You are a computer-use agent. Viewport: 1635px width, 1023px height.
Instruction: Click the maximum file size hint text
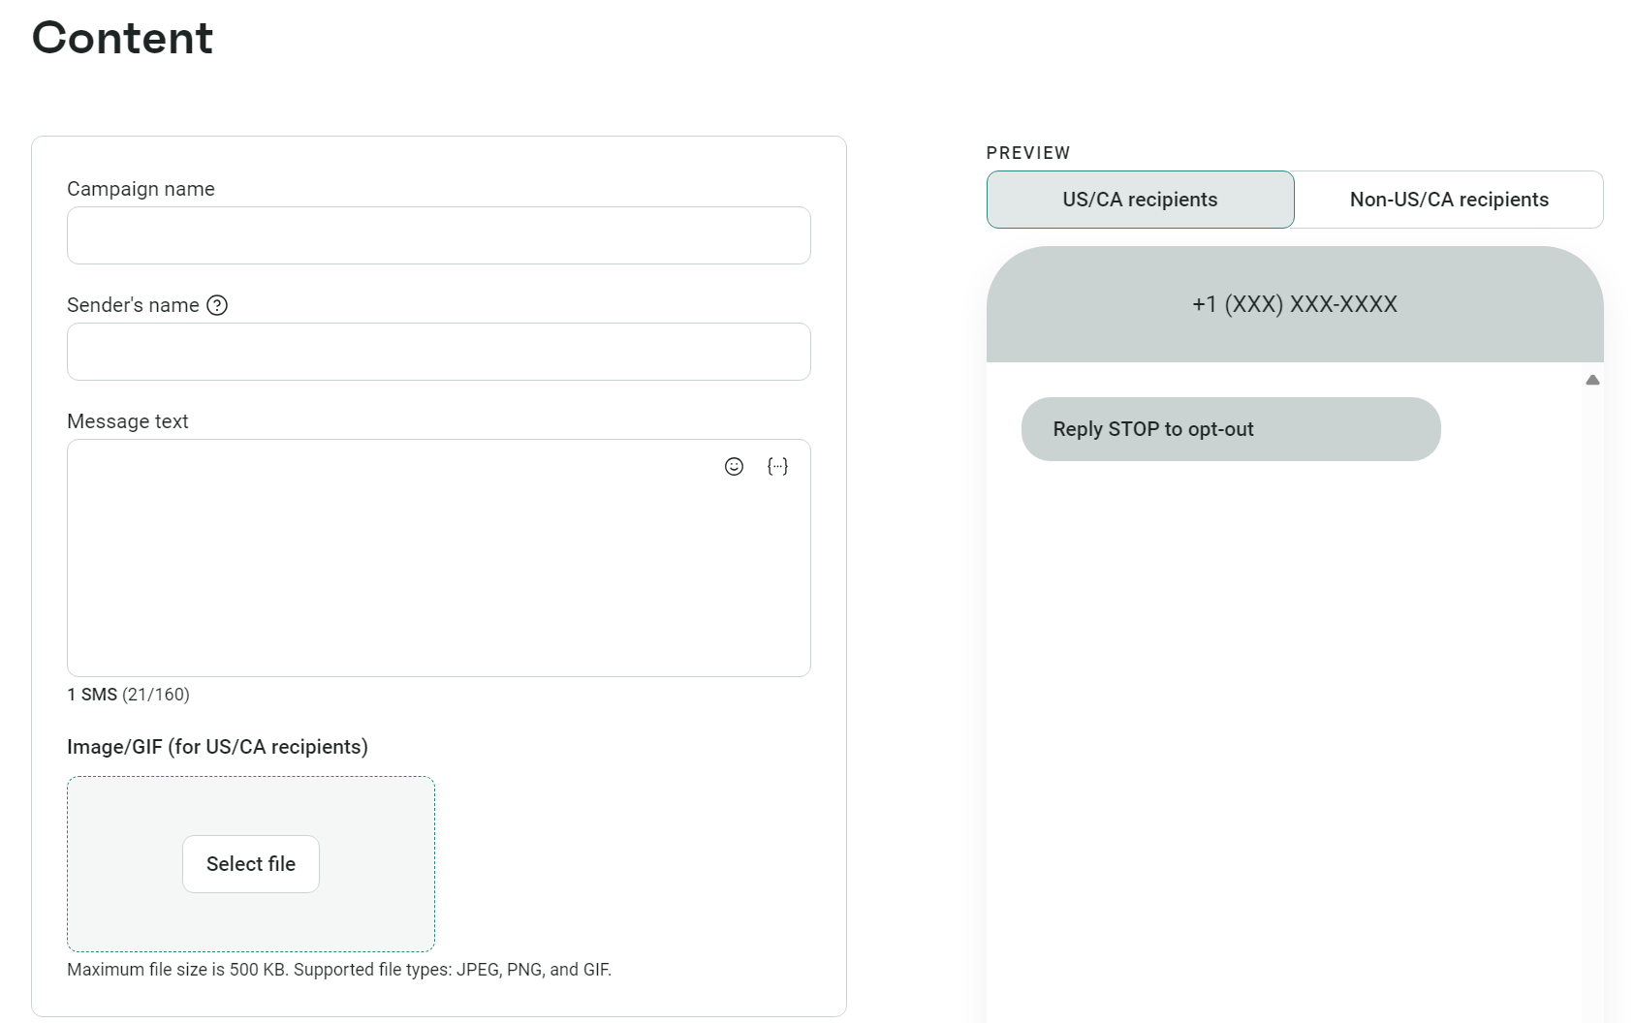(x=338, y=970)
